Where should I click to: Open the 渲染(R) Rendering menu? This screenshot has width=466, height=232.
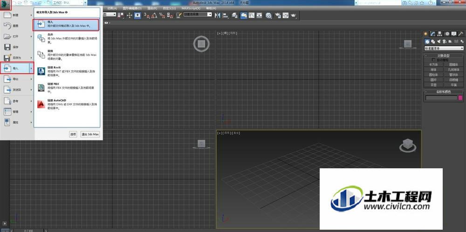(x=152, y=8)
